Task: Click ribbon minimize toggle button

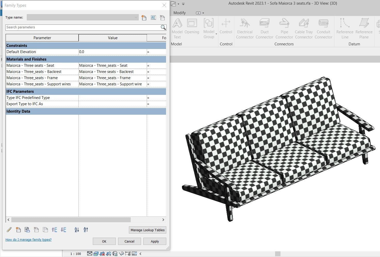Action: 198,13
